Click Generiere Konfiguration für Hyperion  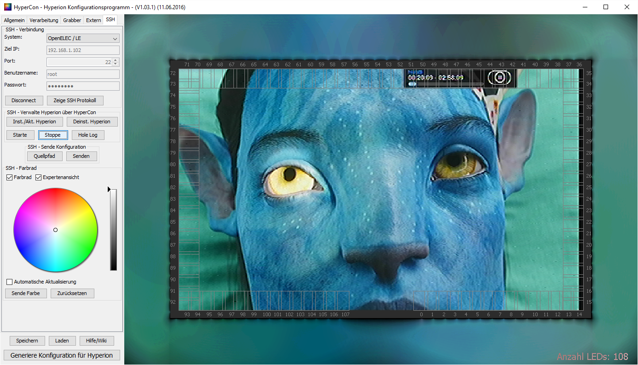coord(62,355)
